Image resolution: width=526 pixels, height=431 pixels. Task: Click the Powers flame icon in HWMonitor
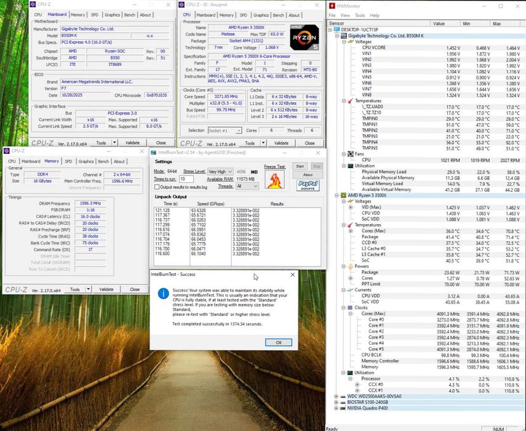coord(350,266)
